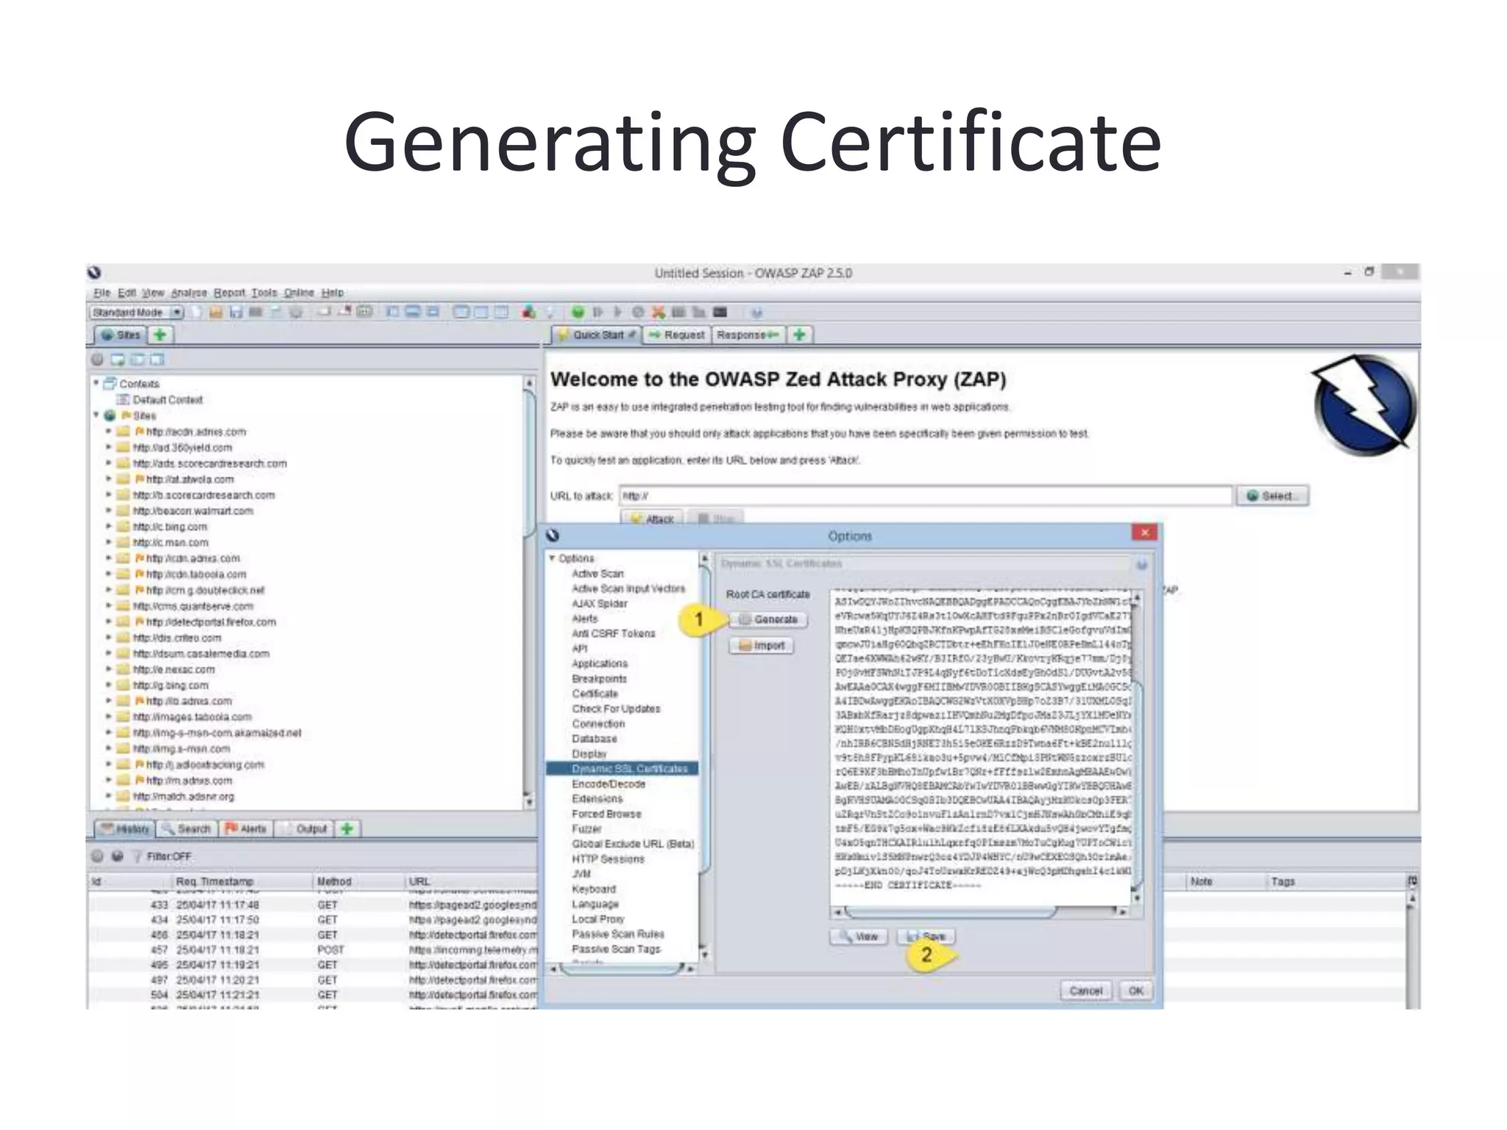Click the Submit and continue play icon
The width and height of the screenshot is (1507, 1130).
617,312
